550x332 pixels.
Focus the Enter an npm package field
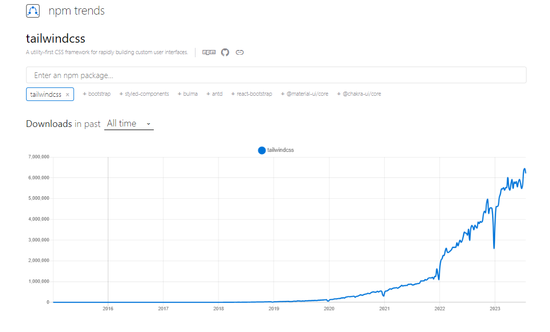pyautogui.click(x=276, y=75)
